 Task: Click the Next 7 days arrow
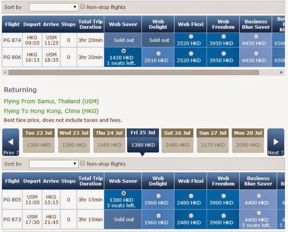pyautogui.click(x=276, y=142)
